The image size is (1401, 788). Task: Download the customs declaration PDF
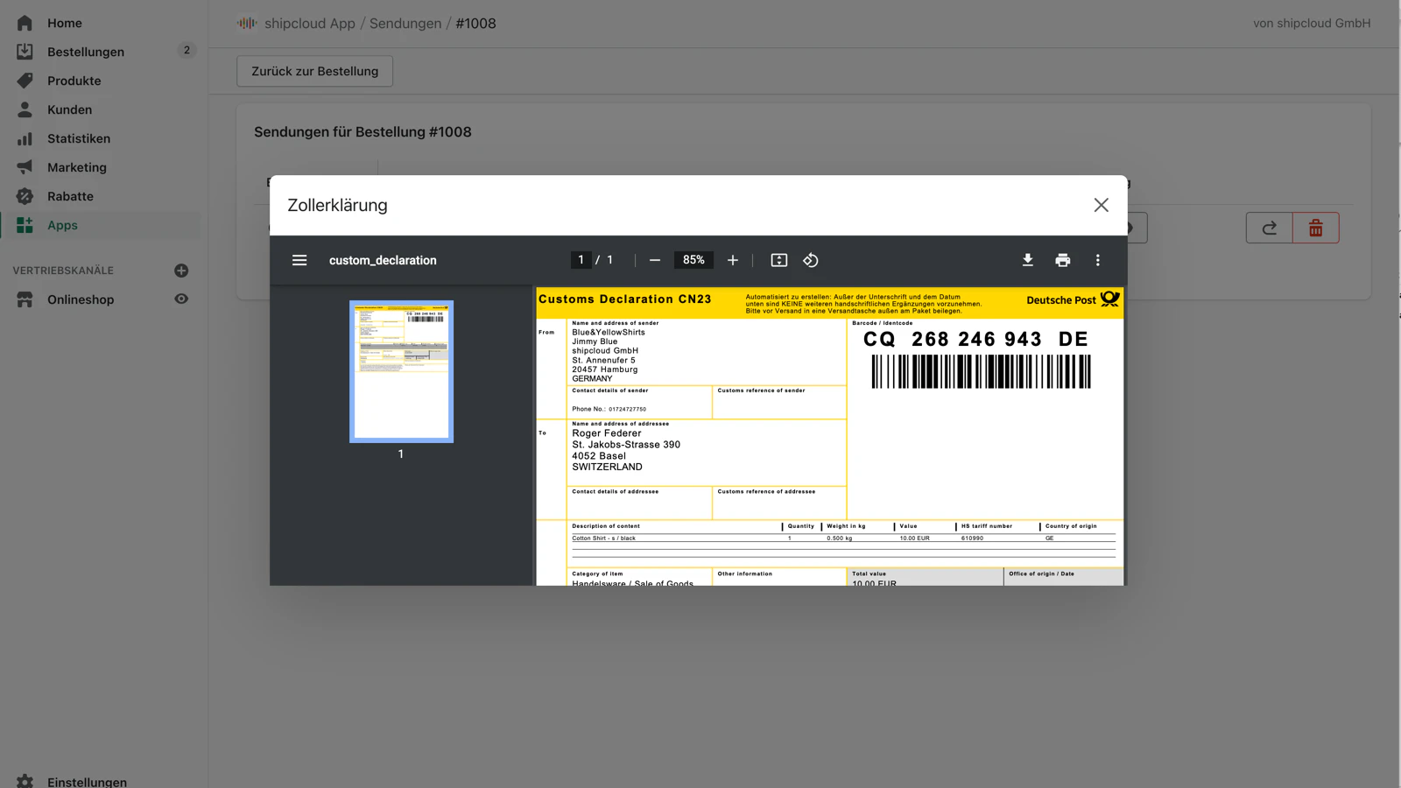click(1027, 260)
